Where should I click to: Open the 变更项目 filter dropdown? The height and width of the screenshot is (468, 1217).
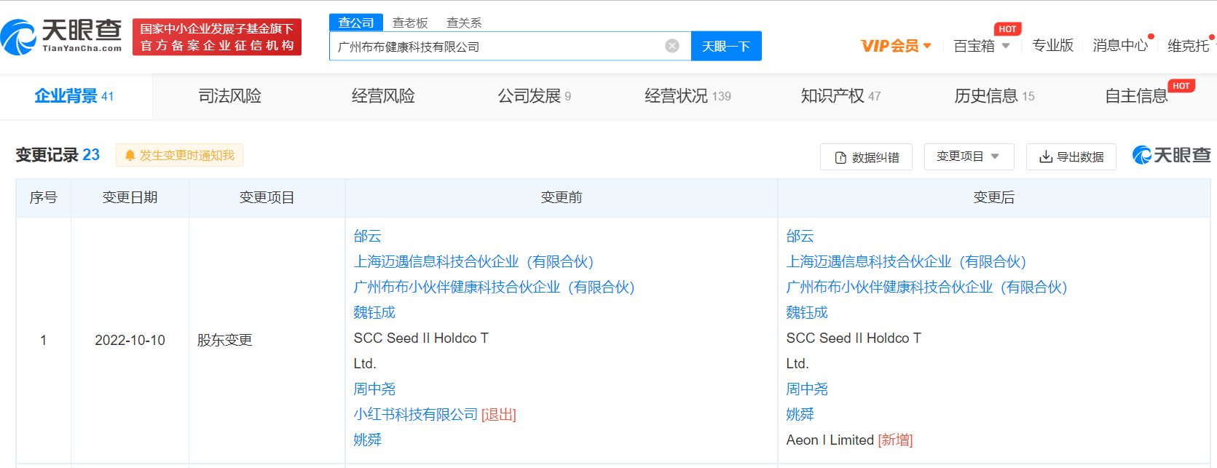(x=968, y=156)
